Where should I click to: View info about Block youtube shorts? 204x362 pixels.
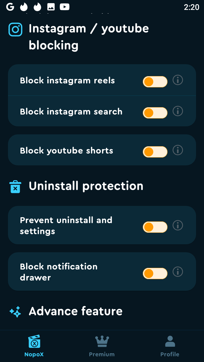click(x=178, y=150)
